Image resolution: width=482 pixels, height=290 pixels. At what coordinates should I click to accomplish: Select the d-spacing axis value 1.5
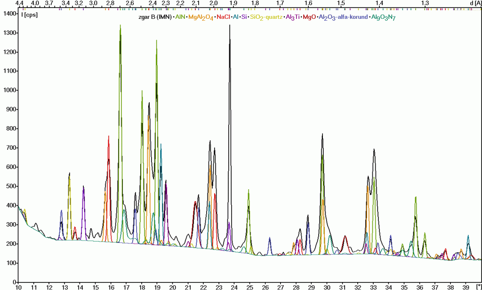pyautogui.click(x=341, y=3)
